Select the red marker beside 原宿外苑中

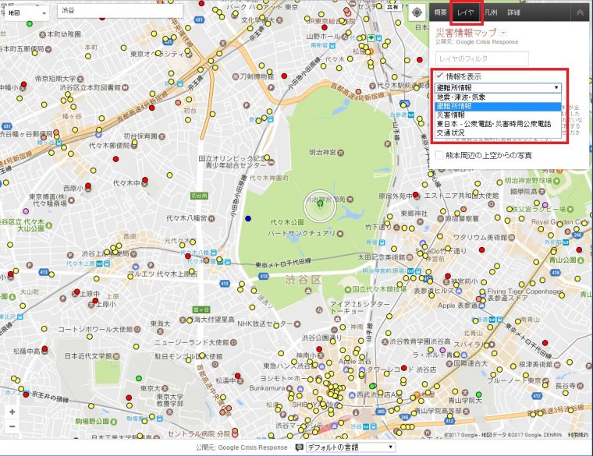pos(416,195)
